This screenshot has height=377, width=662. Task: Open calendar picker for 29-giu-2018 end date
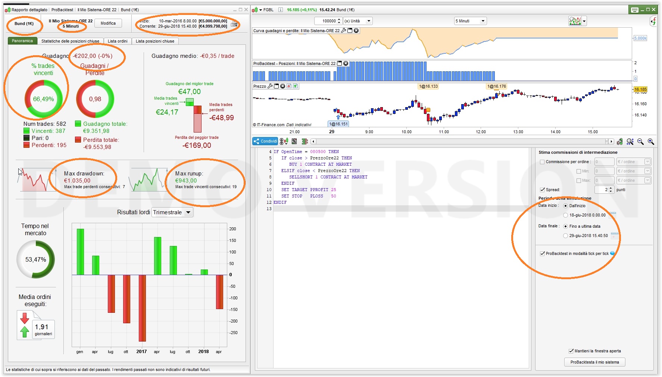(615, 236)
